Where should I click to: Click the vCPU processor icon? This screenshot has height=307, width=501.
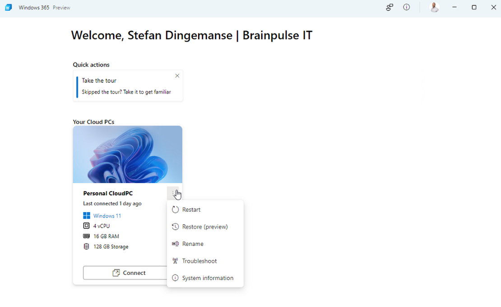(x=86, y=226)
